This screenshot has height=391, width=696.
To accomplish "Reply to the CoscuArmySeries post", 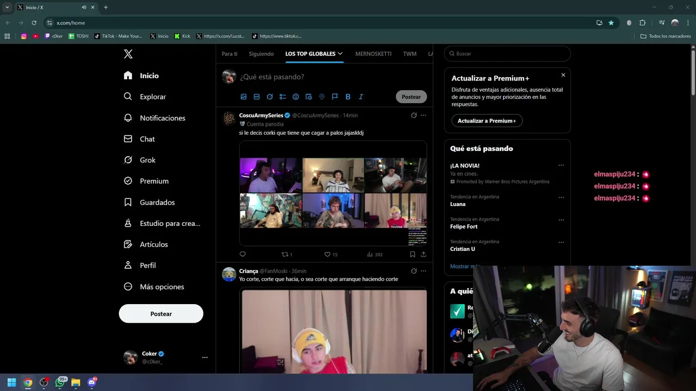I will tap(243, 254).
